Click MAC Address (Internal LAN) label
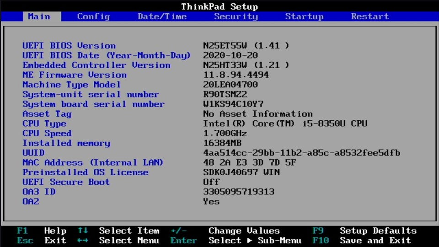Image resolution: width=439 pixels, height=247 pixels. tap(93, 162)
